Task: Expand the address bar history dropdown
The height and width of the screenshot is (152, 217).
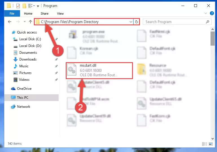Action: tap(131, 22)
